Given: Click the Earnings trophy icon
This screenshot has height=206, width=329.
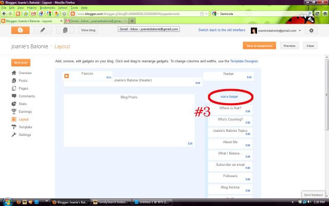Looking at the screenshot, I should (x=14, y=112).
